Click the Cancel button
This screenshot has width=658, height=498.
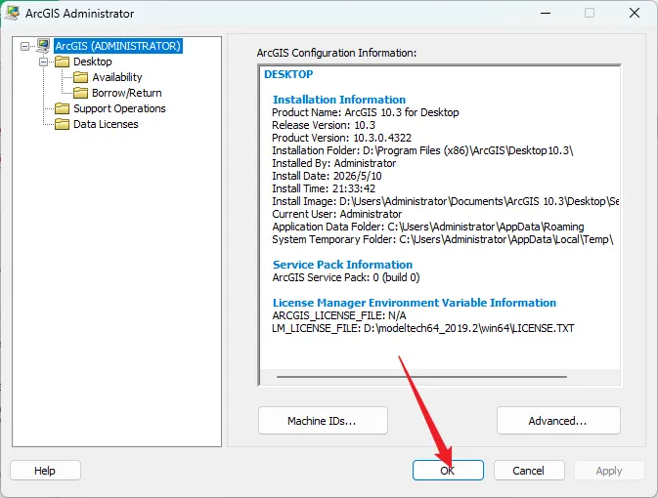(x=529, y=471)
